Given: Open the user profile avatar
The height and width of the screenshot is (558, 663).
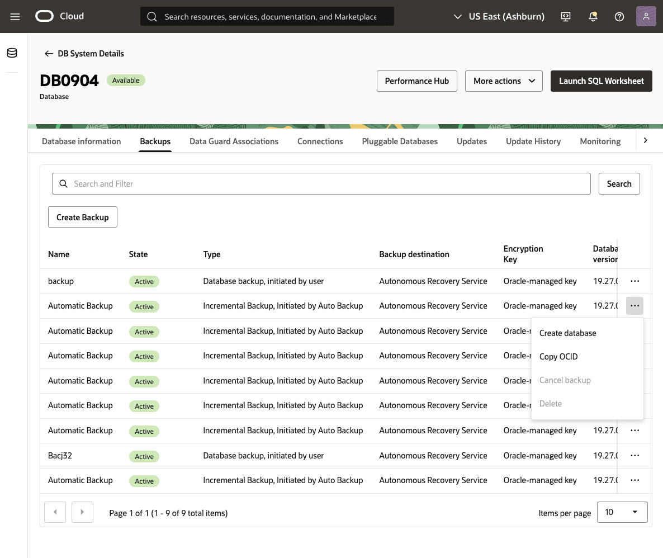Looking at the screenshot, I should coord(646,16).
